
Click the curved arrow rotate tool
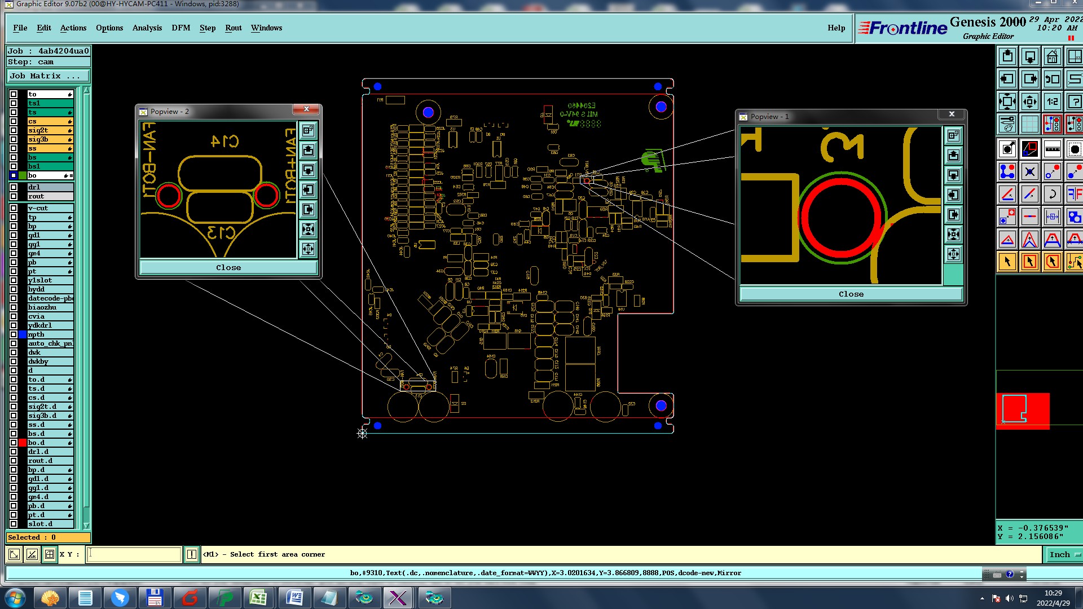(x=1053, y=194)
